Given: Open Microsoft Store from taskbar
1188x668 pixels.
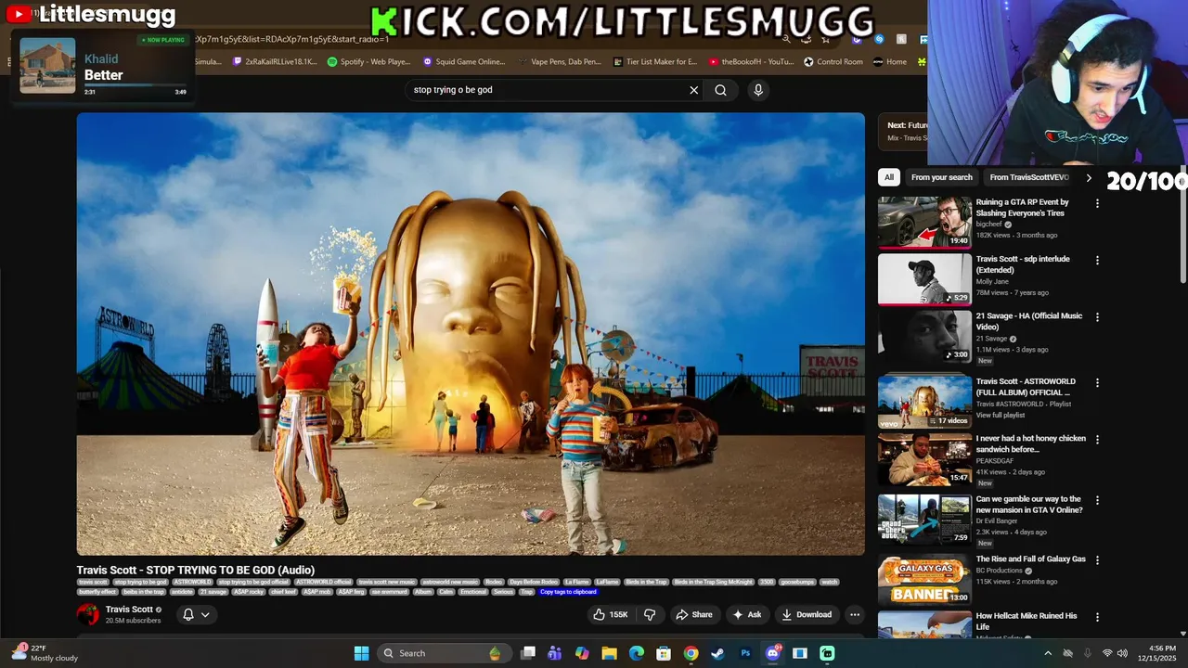Looking at the screenshot, I should 664,653.
